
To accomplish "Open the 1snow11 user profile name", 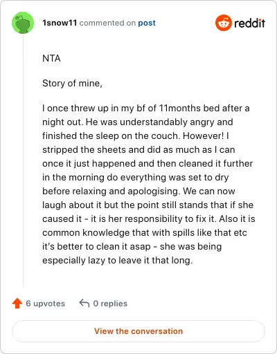I will pos(60,23).
